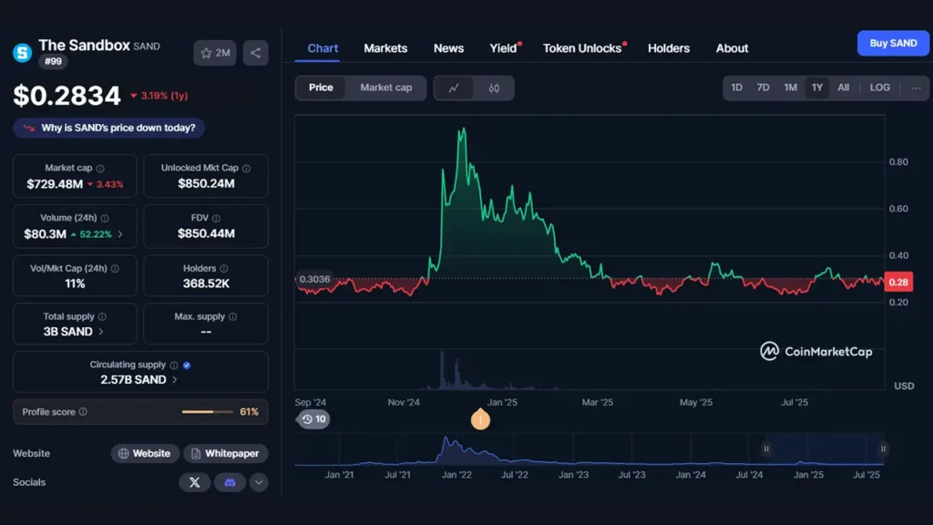The image size is (933, 525).
Task: Click the right handle of range selector
Action: click(x=883, y=448)
